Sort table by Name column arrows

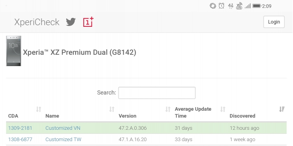[x=112, y=109]
